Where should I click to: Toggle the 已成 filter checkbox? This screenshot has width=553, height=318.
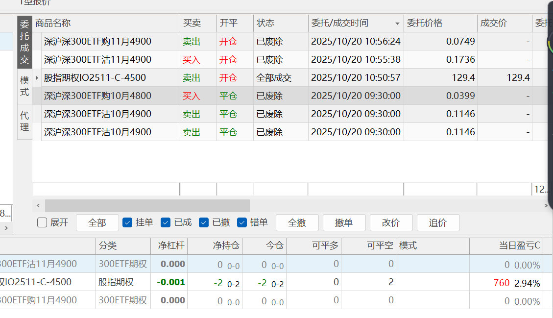[x=166, y=223]
